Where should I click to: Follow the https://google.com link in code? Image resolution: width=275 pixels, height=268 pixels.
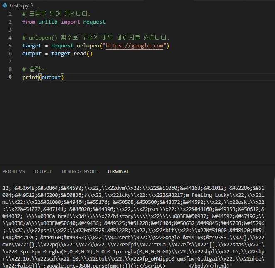[x=134, y=46]
